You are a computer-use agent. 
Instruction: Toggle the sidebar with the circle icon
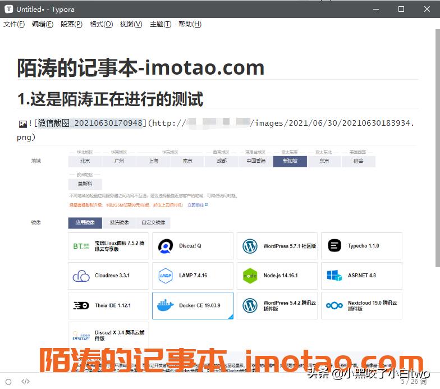(x=8, y=382)
